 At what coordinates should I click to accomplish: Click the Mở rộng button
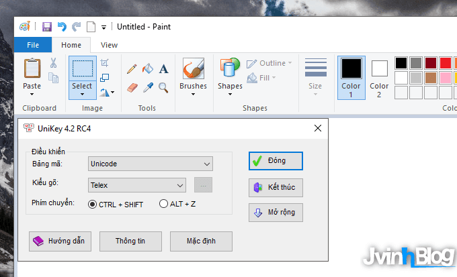[x=276, y=213]
